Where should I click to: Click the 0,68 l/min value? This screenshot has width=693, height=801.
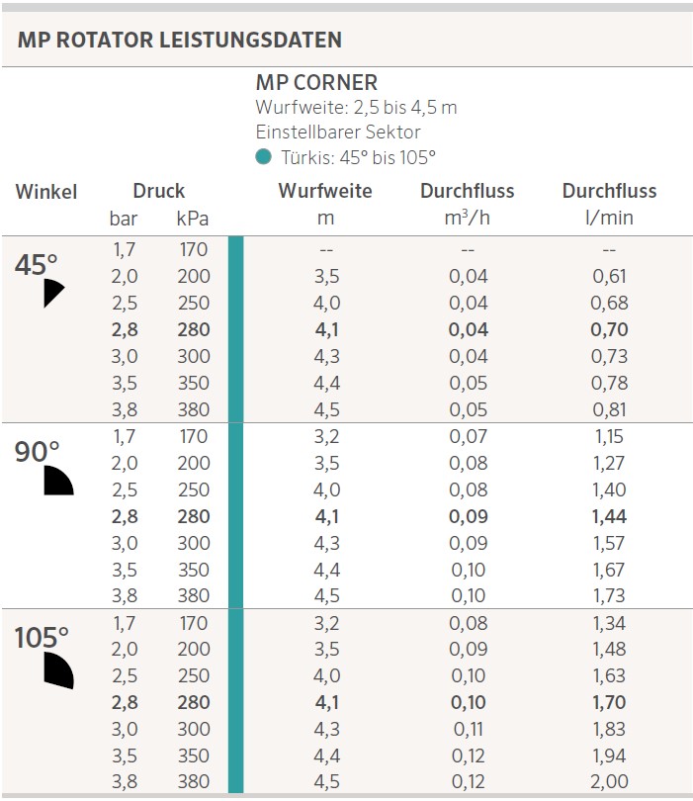tap(609, 303)
